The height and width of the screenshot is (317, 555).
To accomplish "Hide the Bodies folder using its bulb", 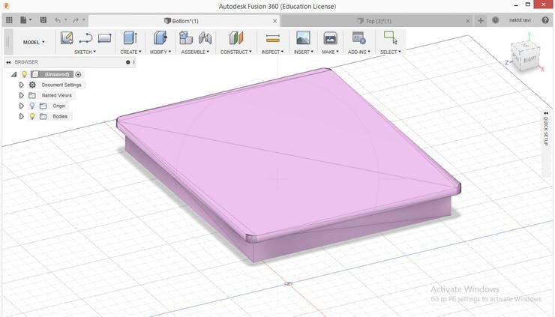I will pos(31,116).
